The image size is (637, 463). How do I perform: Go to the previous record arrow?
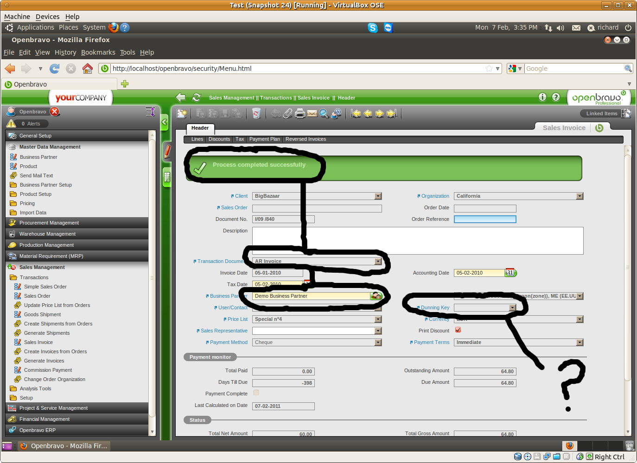[368, 113]
